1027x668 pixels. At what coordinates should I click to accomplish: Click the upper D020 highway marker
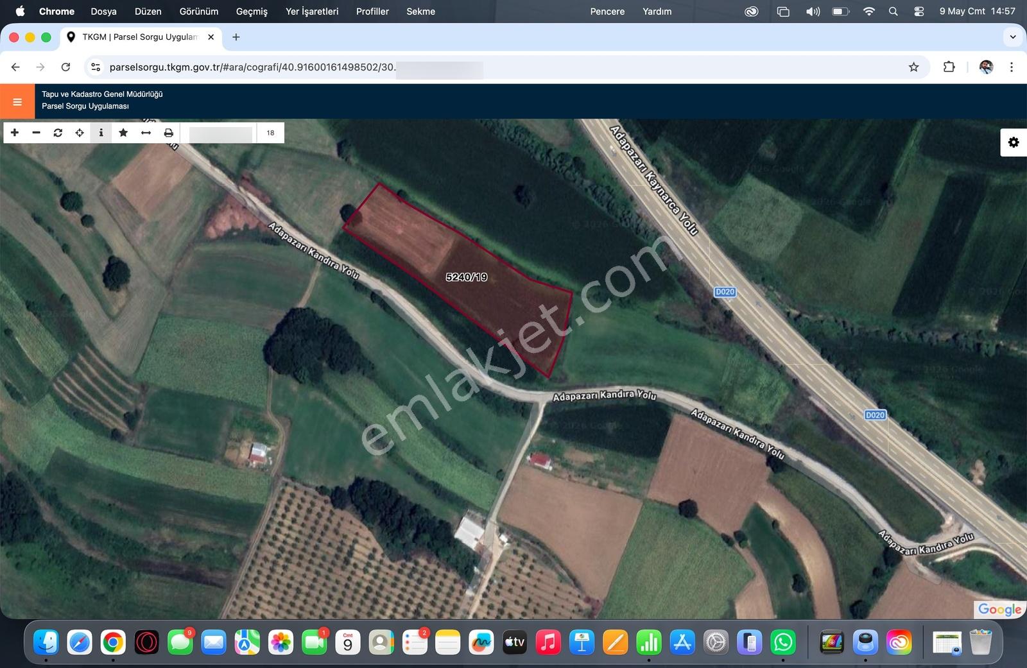[x=725, y=292]
